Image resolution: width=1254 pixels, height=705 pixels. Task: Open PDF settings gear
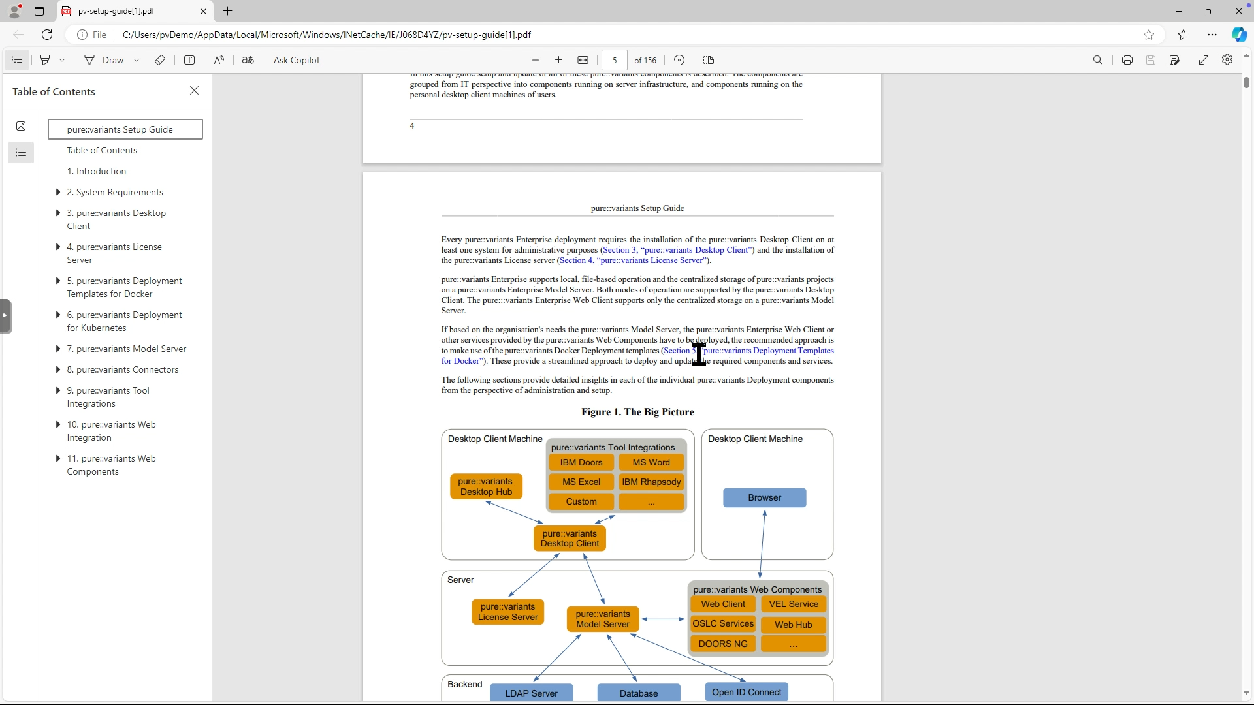pyautogui.click(x=1227, y=59)
